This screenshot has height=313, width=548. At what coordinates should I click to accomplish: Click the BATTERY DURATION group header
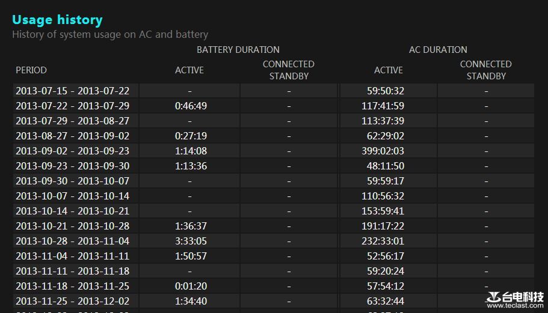[238, 50]
